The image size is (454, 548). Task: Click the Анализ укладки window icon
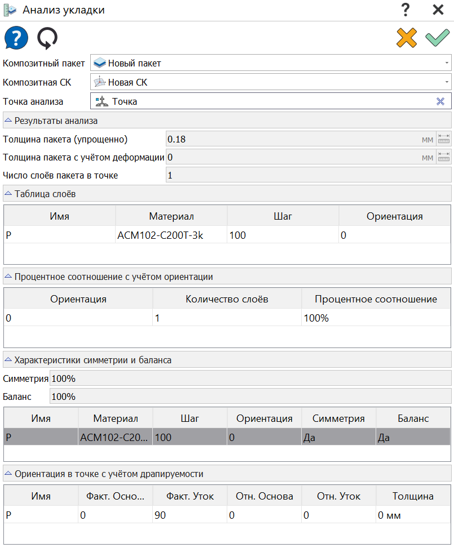click(x=10, y=10)
